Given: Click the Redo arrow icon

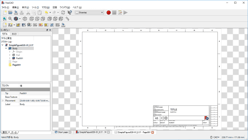Looking at the screenshot, I should pyautogui.click(x=54, y=12).
